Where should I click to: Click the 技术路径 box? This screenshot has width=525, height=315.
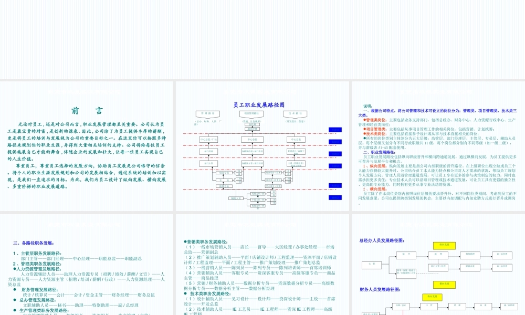coord(295,113)
